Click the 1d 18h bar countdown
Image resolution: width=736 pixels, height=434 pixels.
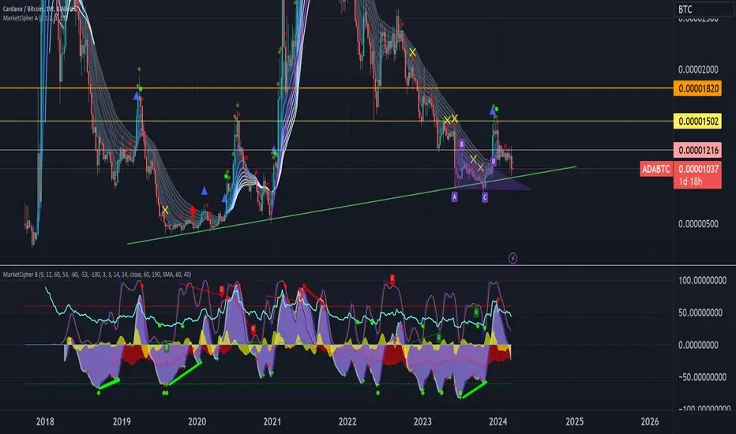point(690,181)
